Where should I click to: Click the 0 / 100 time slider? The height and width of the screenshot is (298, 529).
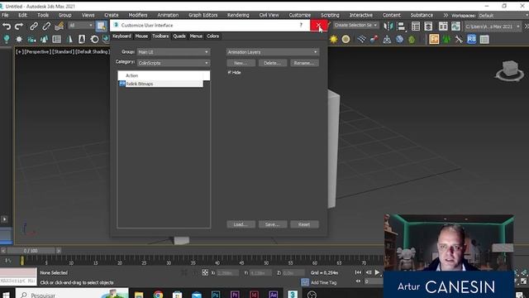click(x=31, y=251)
